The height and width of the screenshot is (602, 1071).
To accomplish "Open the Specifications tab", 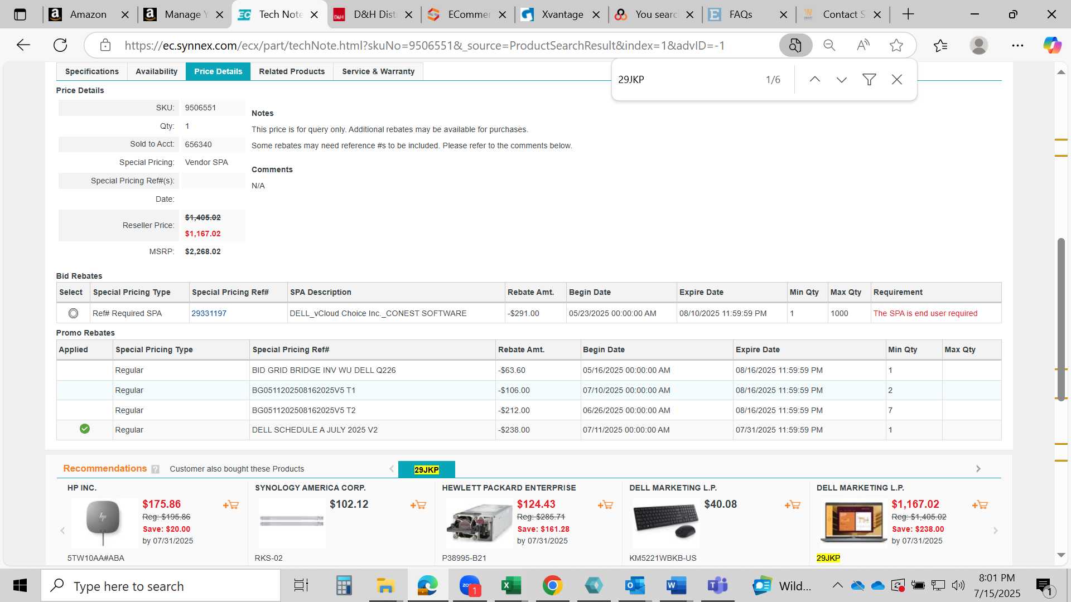I will [92, 71].
